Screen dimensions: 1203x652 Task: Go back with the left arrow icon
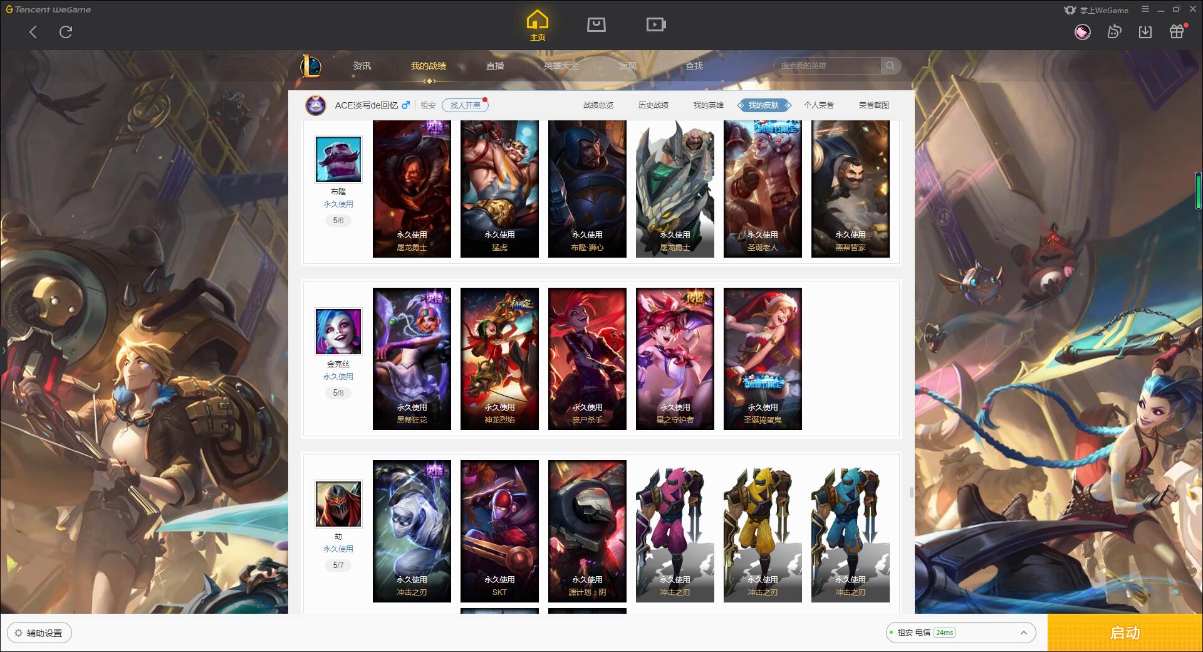pos(33,32)
